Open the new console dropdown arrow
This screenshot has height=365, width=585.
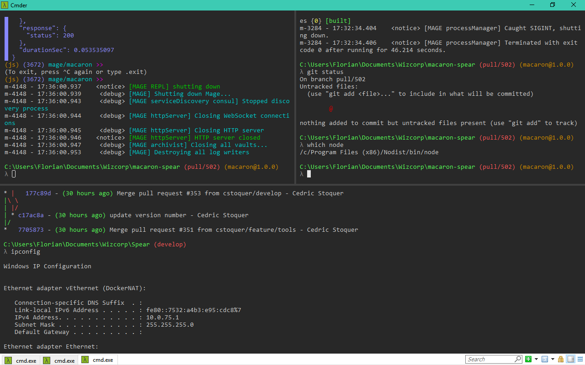[x=535, y=360]
